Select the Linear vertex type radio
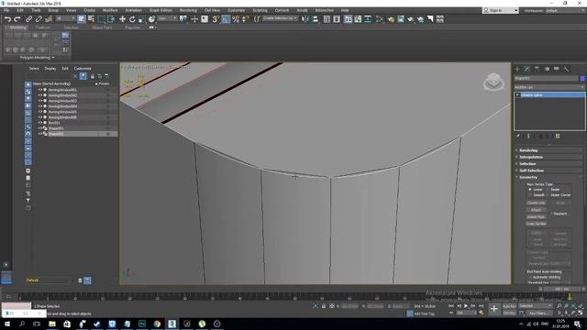The height and width of the screenshot is (330, 587). tap(530, 190)
